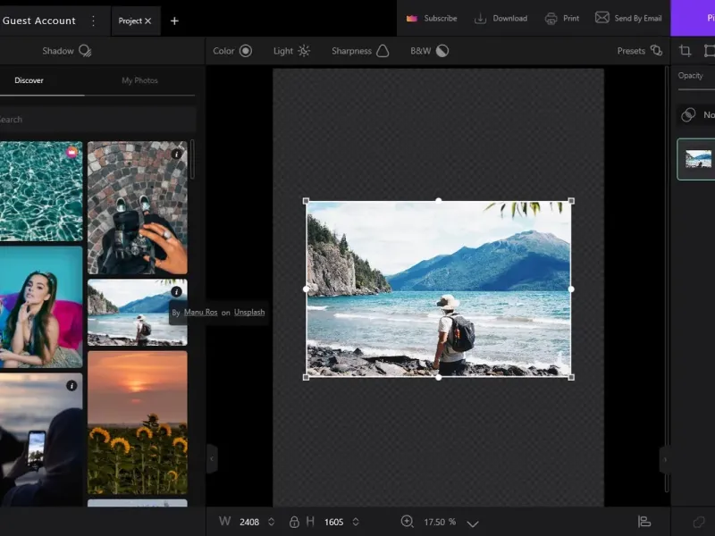Open Light adjustment settings
The height and width of the screenshot is (536, 715).
click(291, 51)
